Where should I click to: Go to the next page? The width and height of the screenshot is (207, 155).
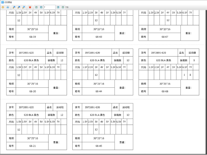pyautogui.click(x=58, y=7)
